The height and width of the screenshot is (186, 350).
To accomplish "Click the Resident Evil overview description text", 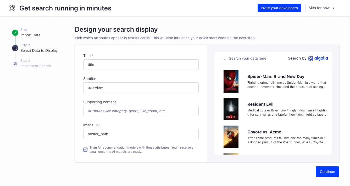I will 287,112.
